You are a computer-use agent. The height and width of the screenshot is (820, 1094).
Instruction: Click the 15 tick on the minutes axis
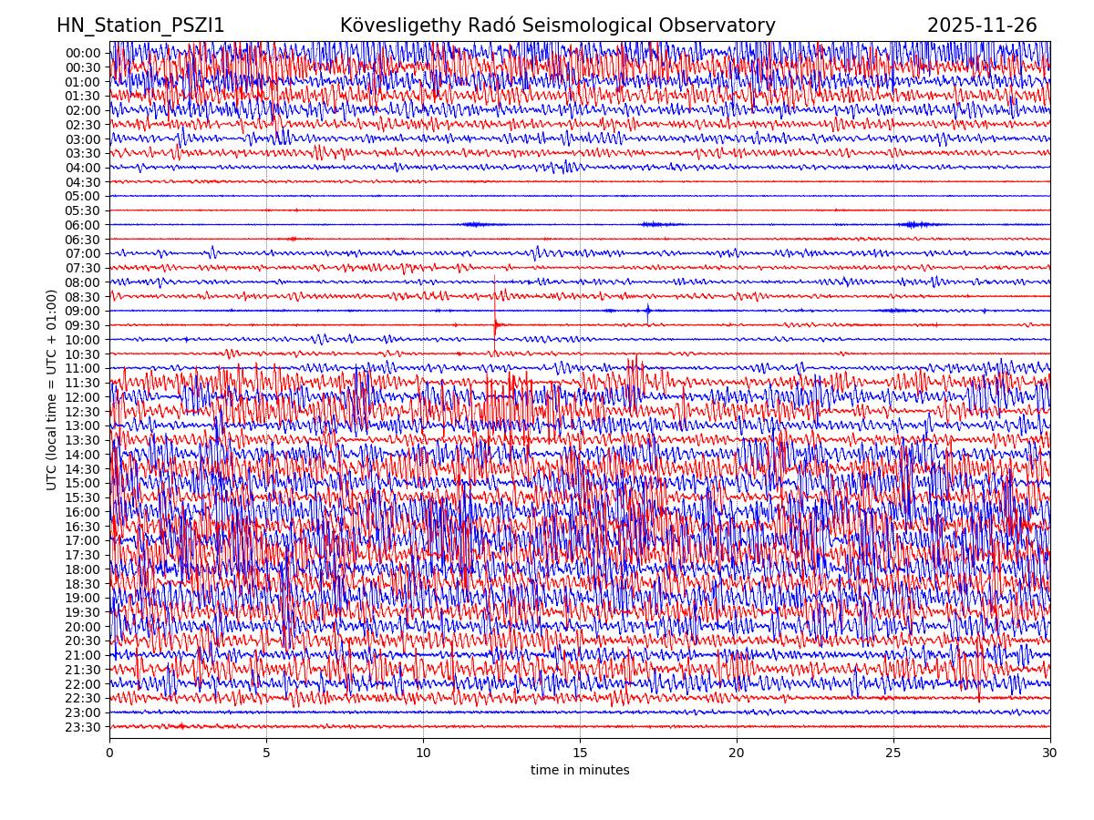tap(580, 753)
